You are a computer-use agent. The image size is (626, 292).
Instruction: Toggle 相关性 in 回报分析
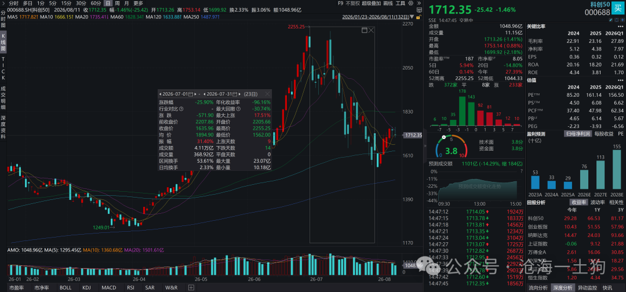(615, 202)
